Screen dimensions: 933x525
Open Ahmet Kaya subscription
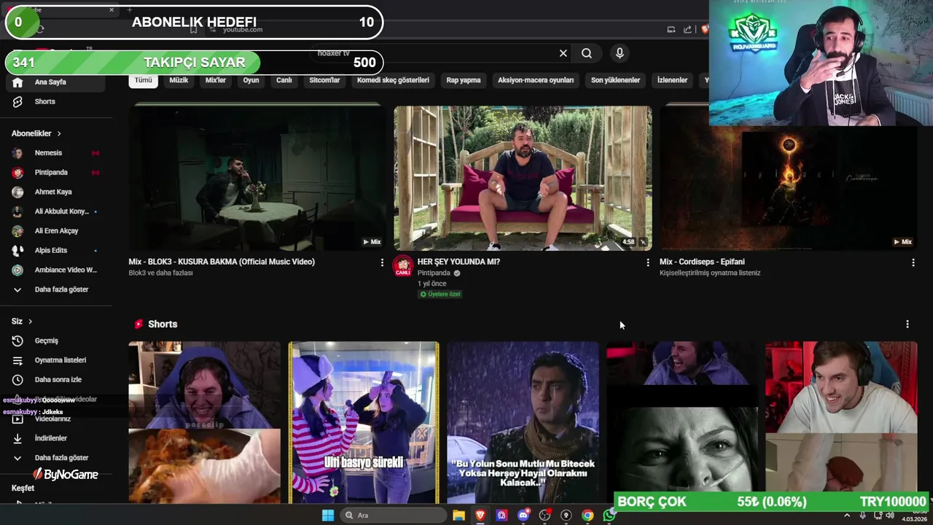click(55, 192)
